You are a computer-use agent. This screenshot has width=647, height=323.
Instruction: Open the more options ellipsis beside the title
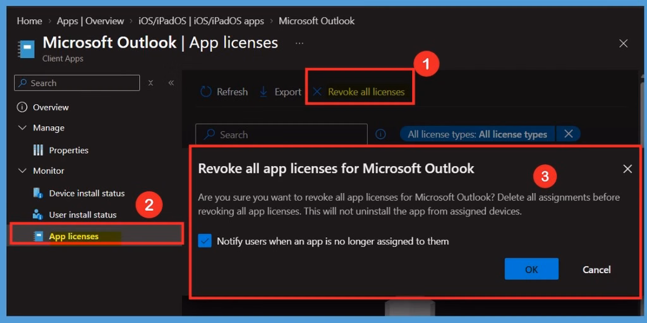299,43
